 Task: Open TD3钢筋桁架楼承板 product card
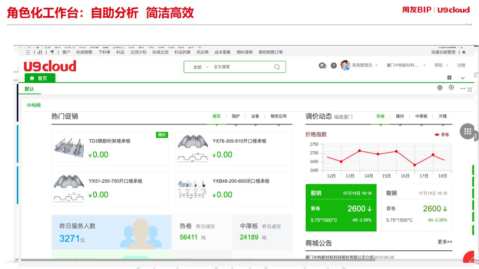click(x=110, y=149)
